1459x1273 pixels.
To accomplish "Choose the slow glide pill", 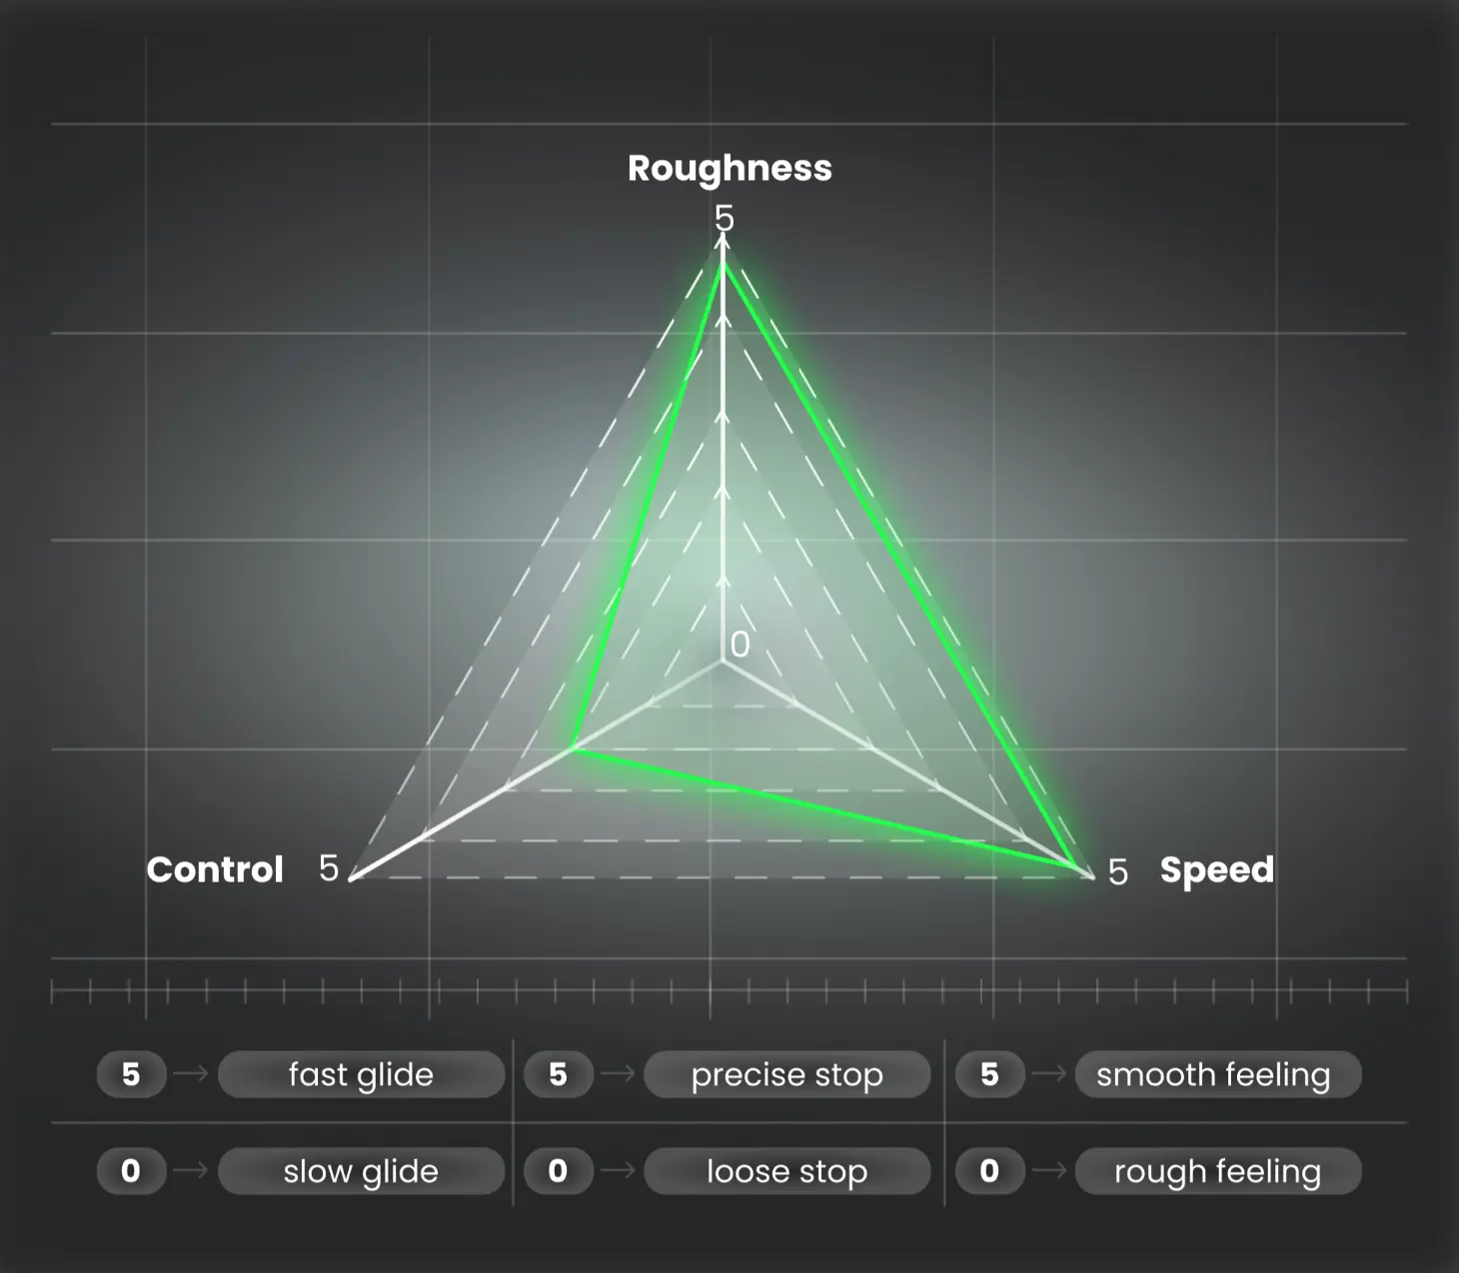I will tap(361, 1170).
